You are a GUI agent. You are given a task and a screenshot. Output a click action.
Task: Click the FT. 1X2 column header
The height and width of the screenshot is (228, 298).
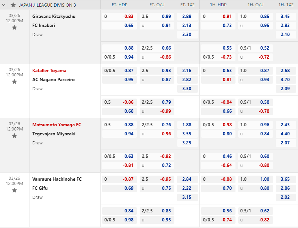coord(188,5)
